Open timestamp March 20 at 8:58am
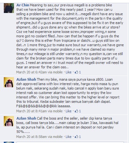The width and height of the screenshot is (129, 143). coord(31,137)
